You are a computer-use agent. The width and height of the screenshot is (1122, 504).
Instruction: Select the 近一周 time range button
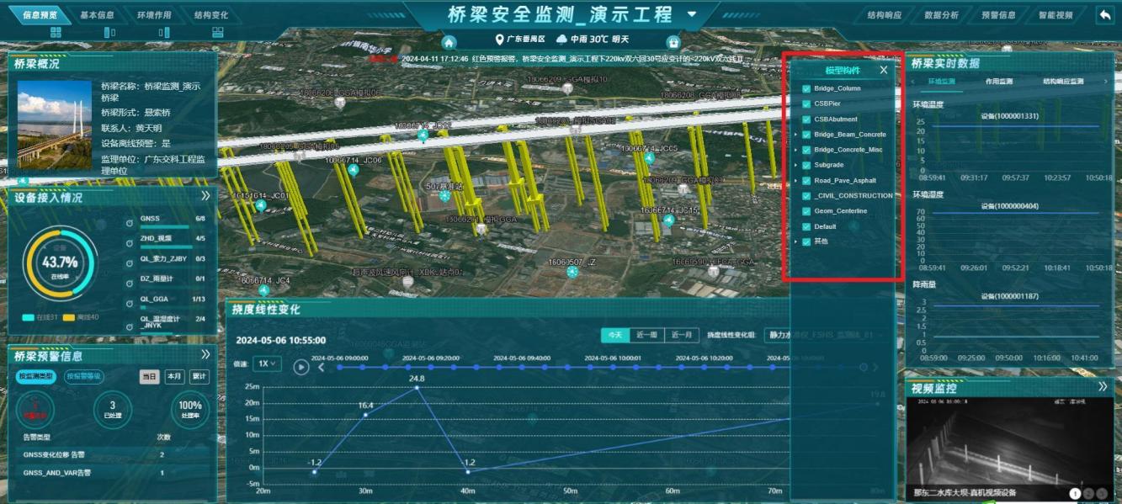[646, 335]
